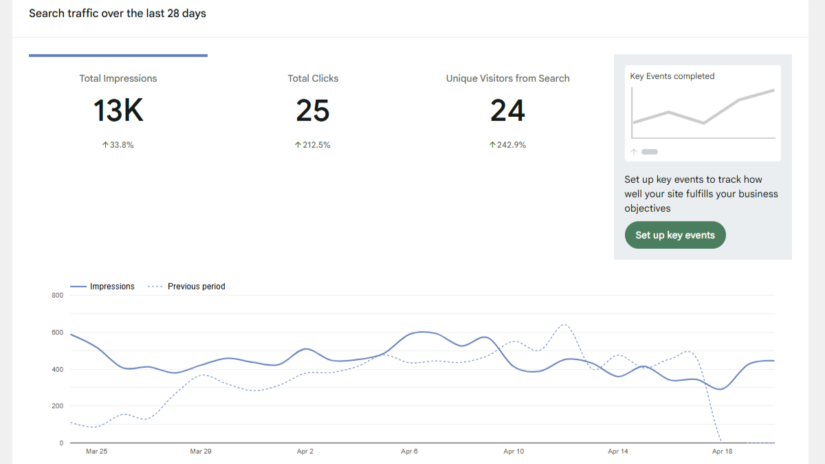Click the grey up arrow under Key Events chart

click(634, 152)
